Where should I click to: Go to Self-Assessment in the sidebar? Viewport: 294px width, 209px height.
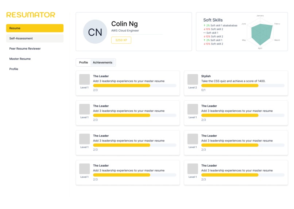coord(35,38)
